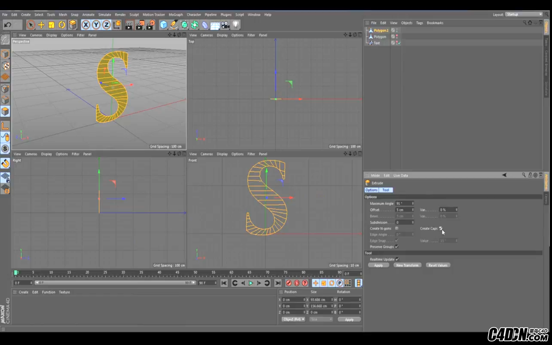Toggle the Text object enable checkmark
The image size is (552, 345).
[x=399, y=43]
